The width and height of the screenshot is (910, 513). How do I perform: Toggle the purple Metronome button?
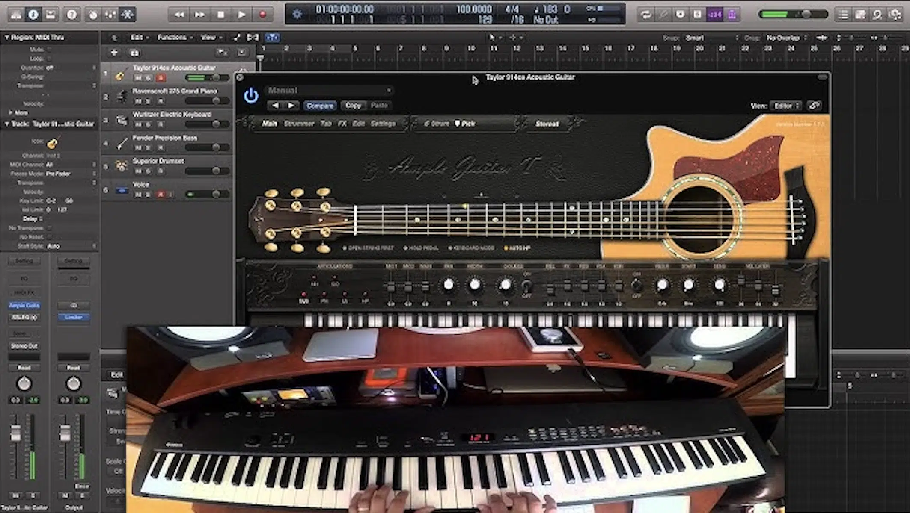732,15
